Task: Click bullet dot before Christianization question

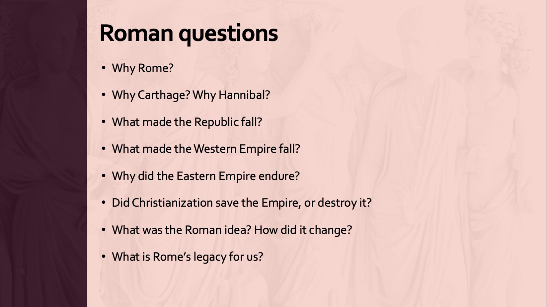Action: [104, 203]
